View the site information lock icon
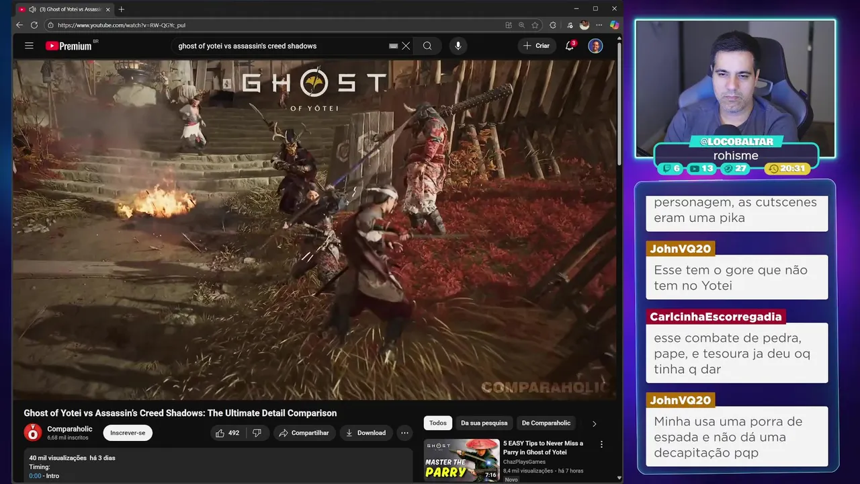Viewport: 860px width, 484px height. point(50,25)
